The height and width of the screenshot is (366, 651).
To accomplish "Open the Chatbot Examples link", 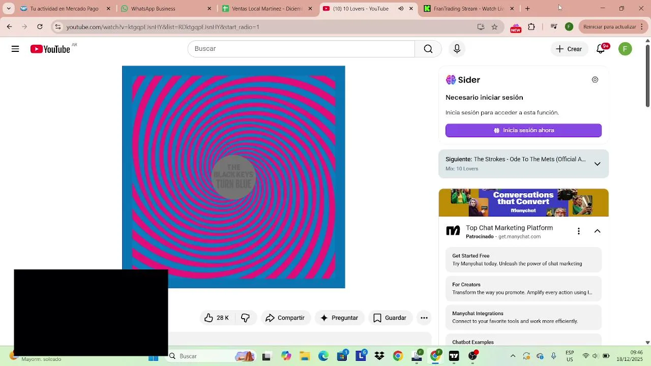I will click(523, 341).
